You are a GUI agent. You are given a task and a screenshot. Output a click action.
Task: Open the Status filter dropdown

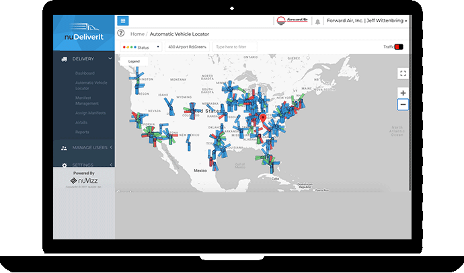(x=141, y=47)
